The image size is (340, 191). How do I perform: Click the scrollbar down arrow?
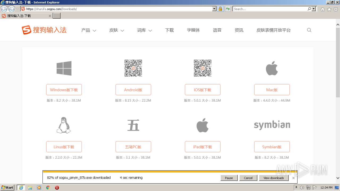coord(338,178)
